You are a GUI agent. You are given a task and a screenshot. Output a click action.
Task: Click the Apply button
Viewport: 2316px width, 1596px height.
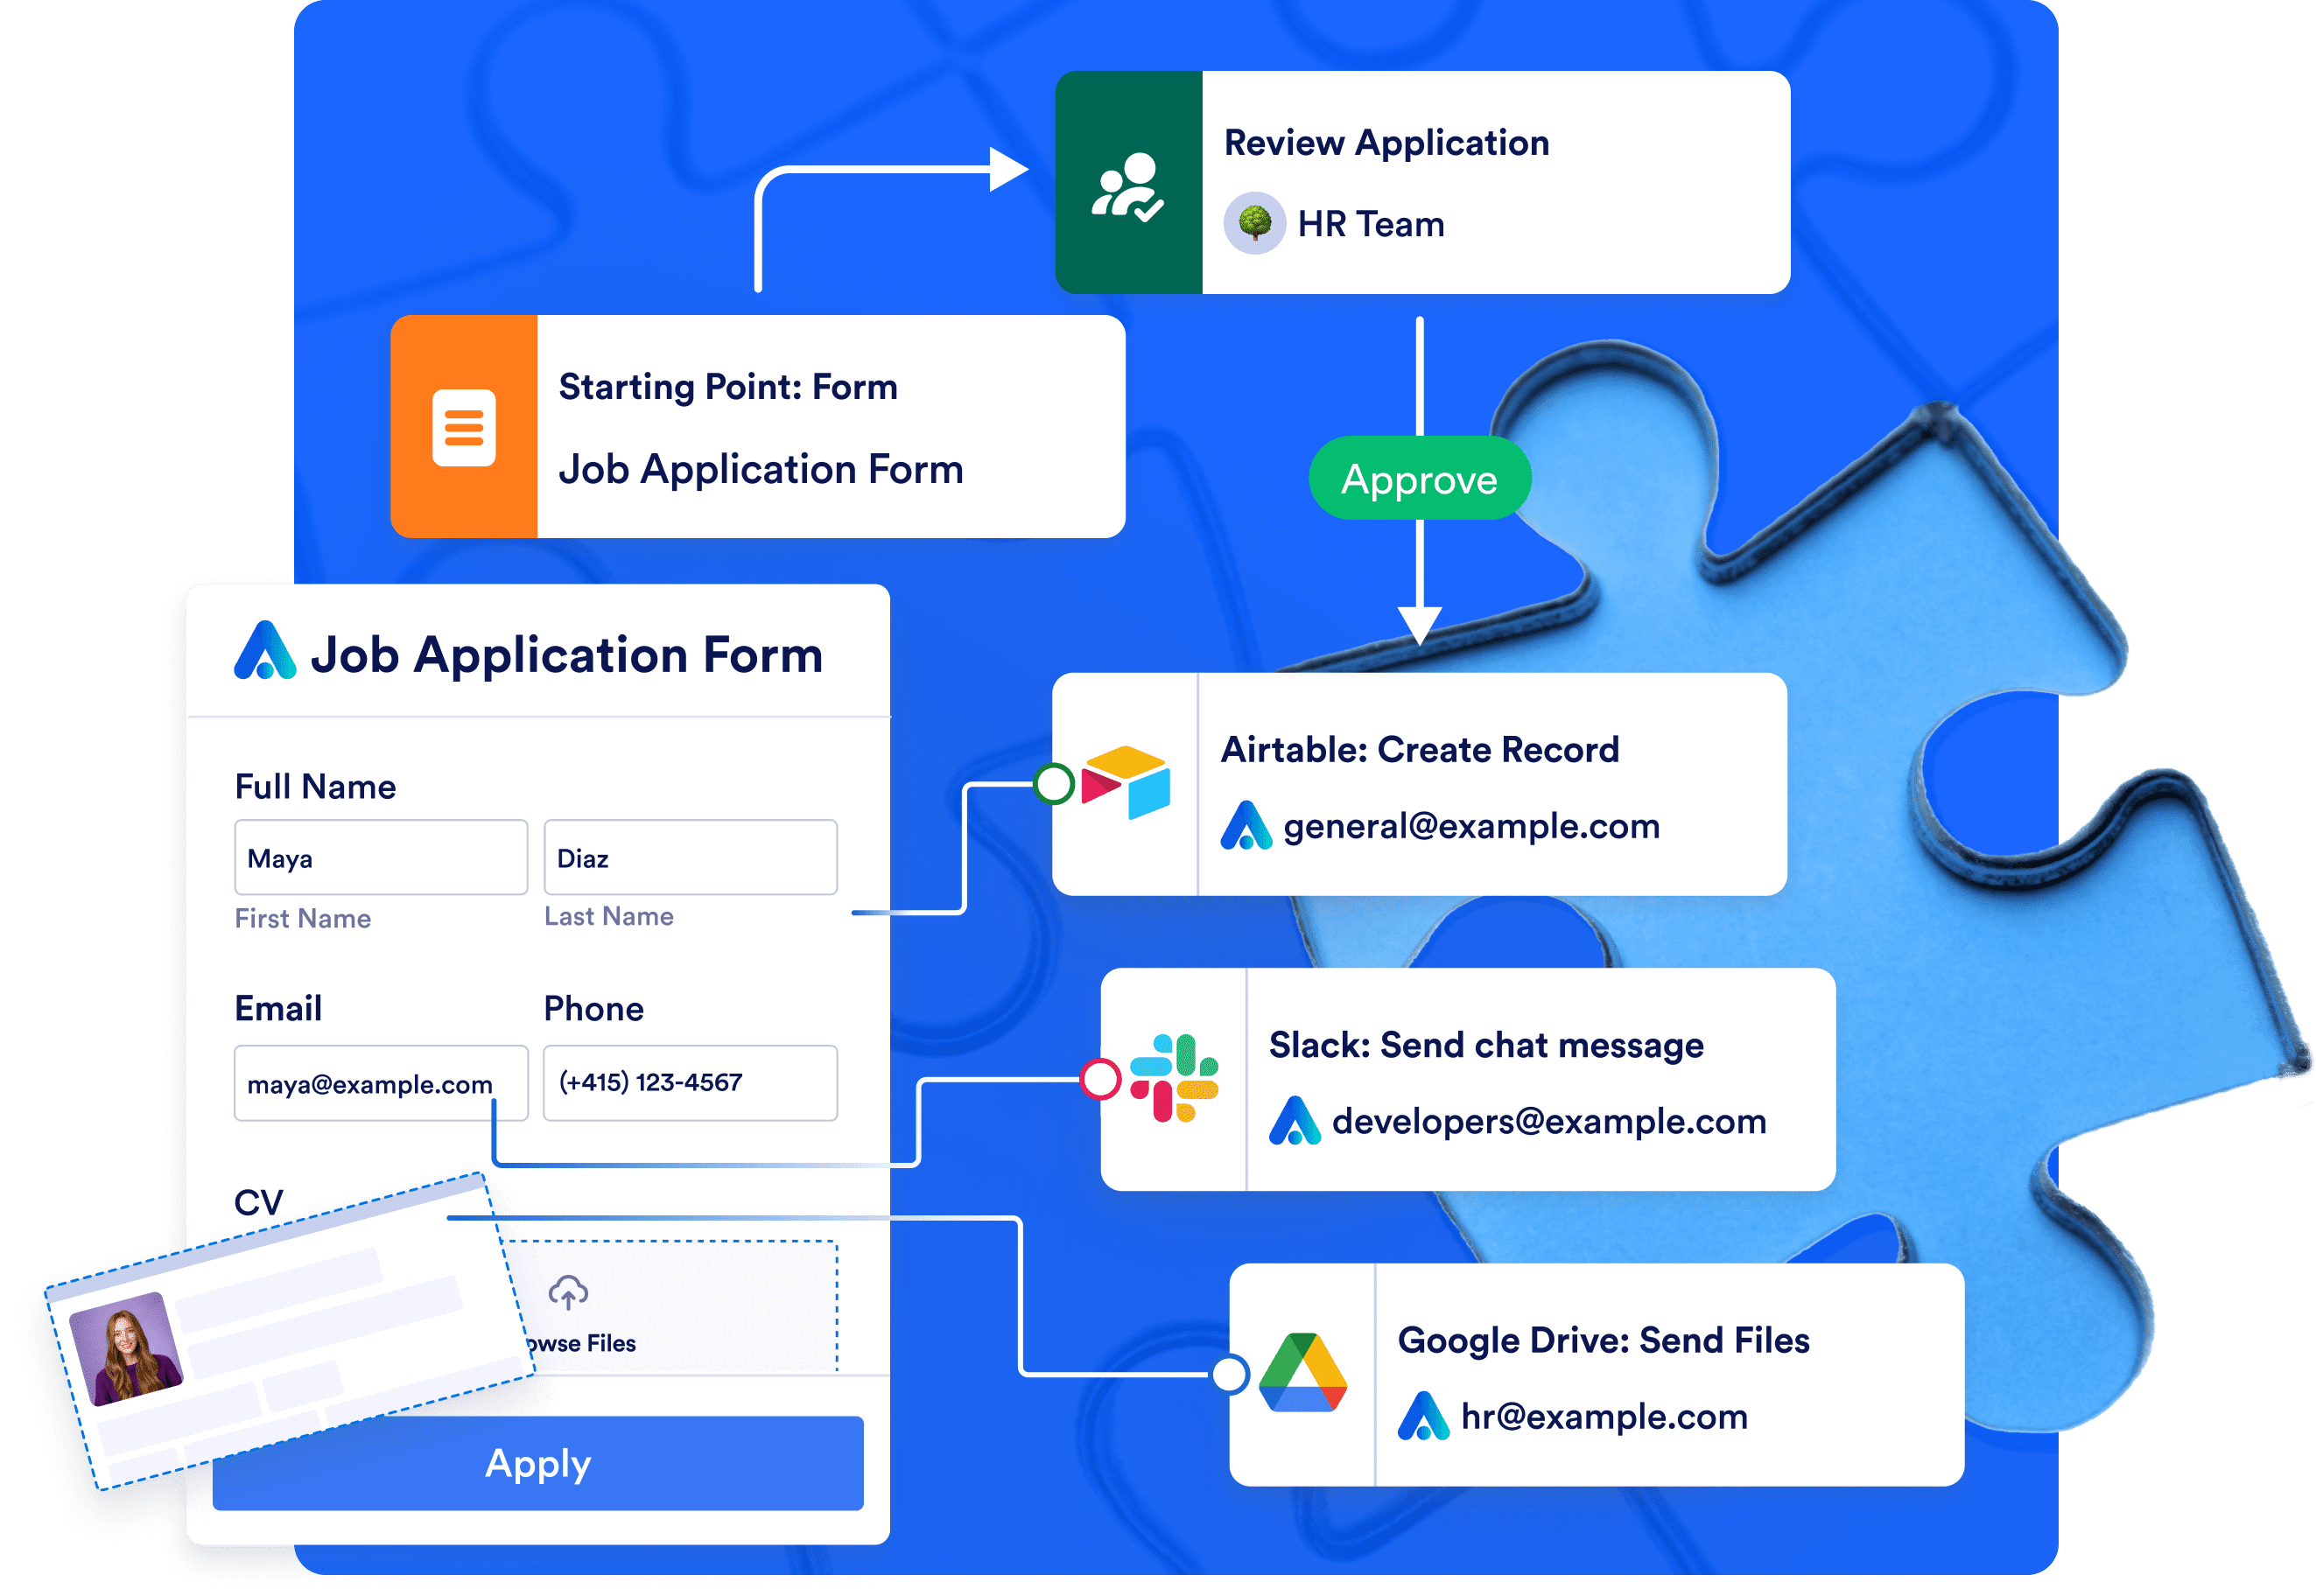pyautogui.click(x=538, y=1463)
